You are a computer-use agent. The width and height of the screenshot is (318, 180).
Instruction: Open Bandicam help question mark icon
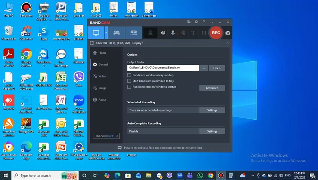tap(204, 22)
